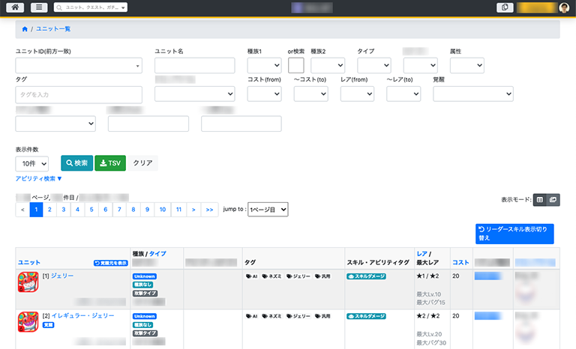Click the クリア button
Viewport: 576px width, 349px height.
click(x=142, y=163)
